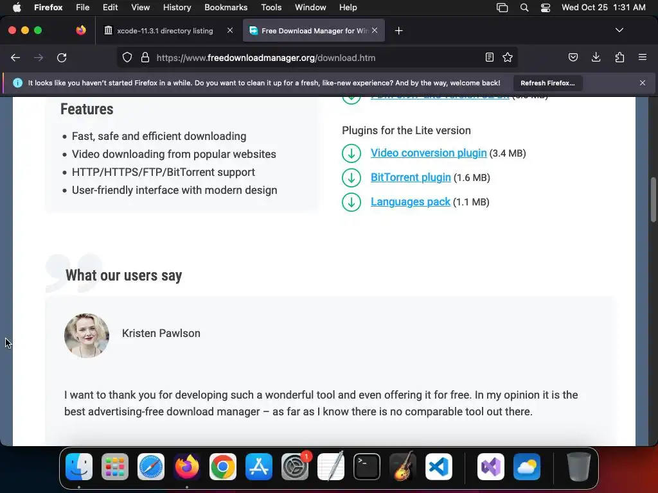Open the Trash in the Dock
658x493 pixels.
(579, 467)
